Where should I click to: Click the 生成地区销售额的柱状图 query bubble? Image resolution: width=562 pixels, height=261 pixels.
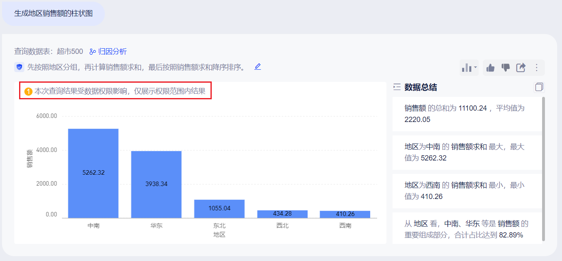pos(54,13)
